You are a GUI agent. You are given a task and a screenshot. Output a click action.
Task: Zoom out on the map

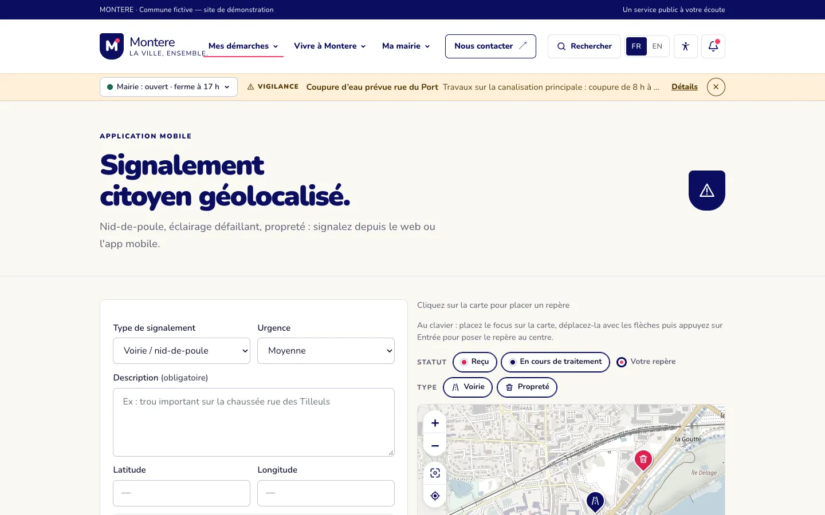point(435,446)
